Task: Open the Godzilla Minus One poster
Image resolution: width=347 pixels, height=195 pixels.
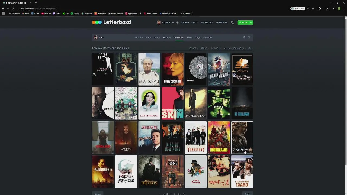Action: coord(126,172)
